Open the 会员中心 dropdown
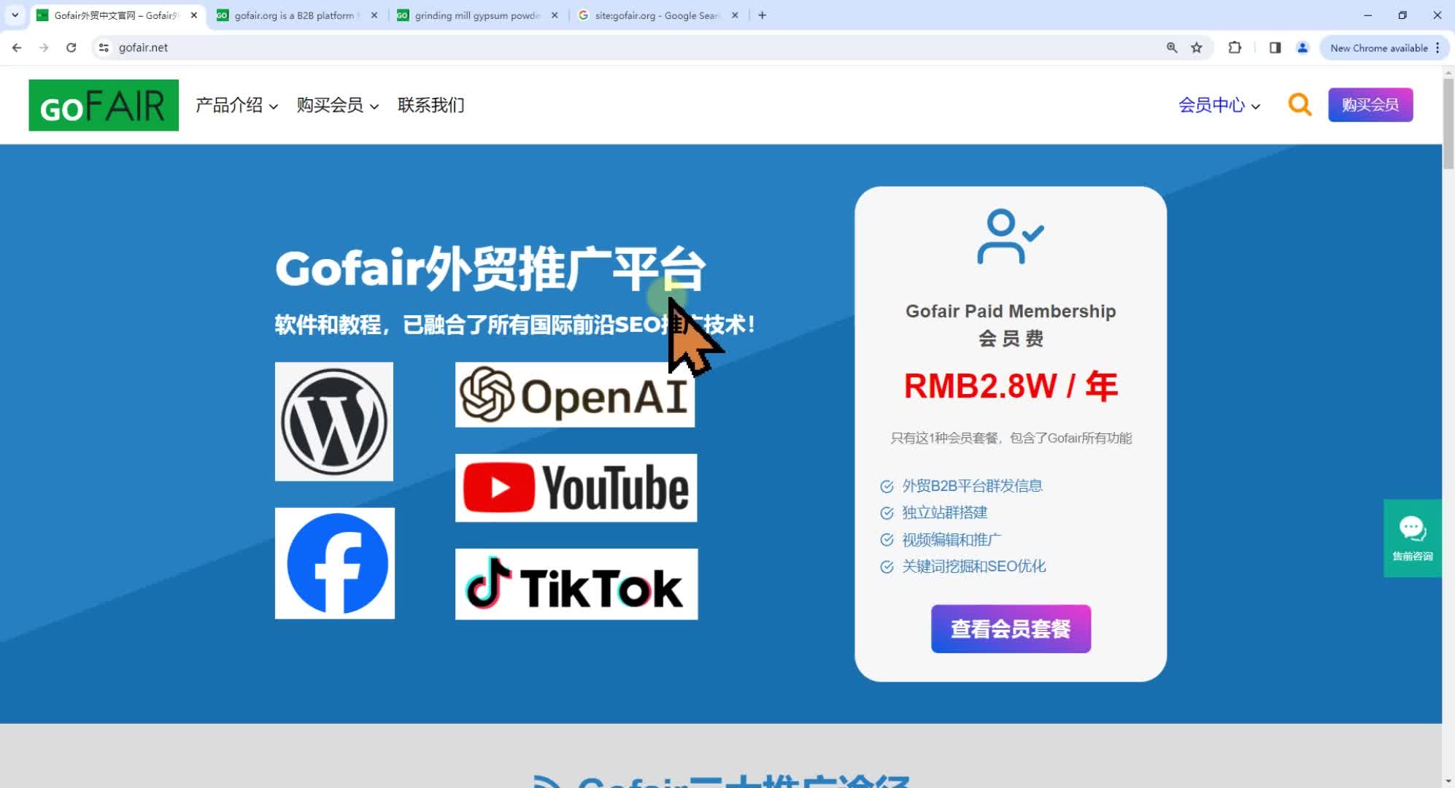Image resolution: width=1455 pixels, height=788 pixels. point(1219,105)
